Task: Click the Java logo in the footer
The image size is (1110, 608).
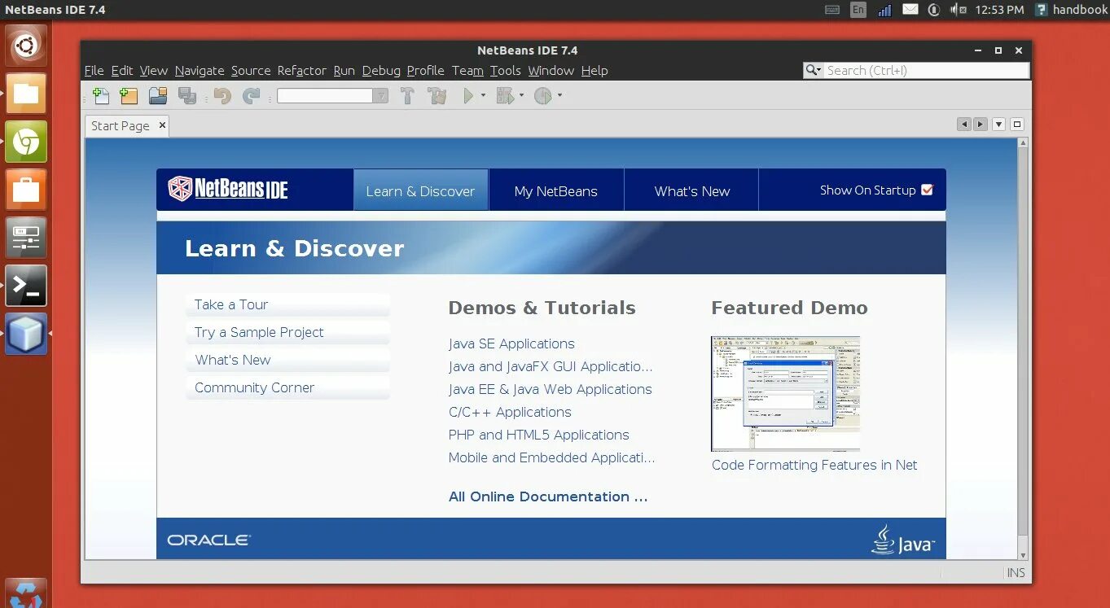Action: click(x=902, y=540)
